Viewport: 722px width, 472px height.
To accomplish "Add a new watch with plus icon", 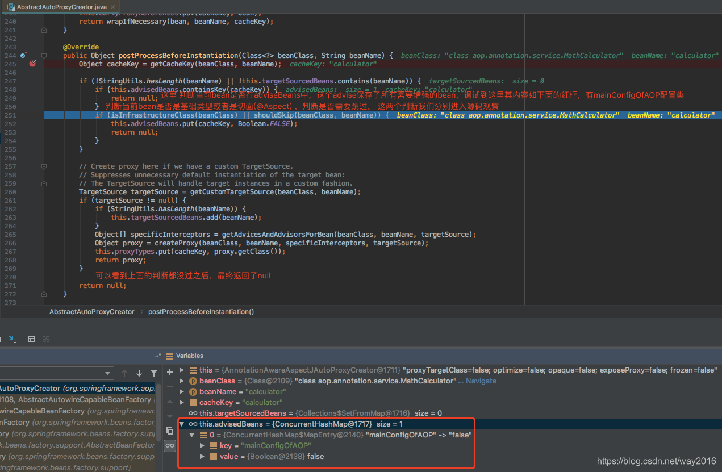I will 170,372.
